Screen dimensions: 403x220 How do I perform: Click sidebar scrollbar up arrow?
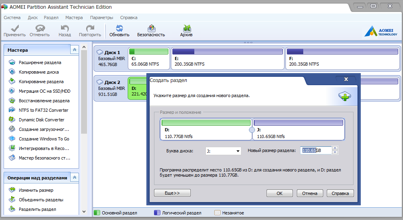click(84, 47)
